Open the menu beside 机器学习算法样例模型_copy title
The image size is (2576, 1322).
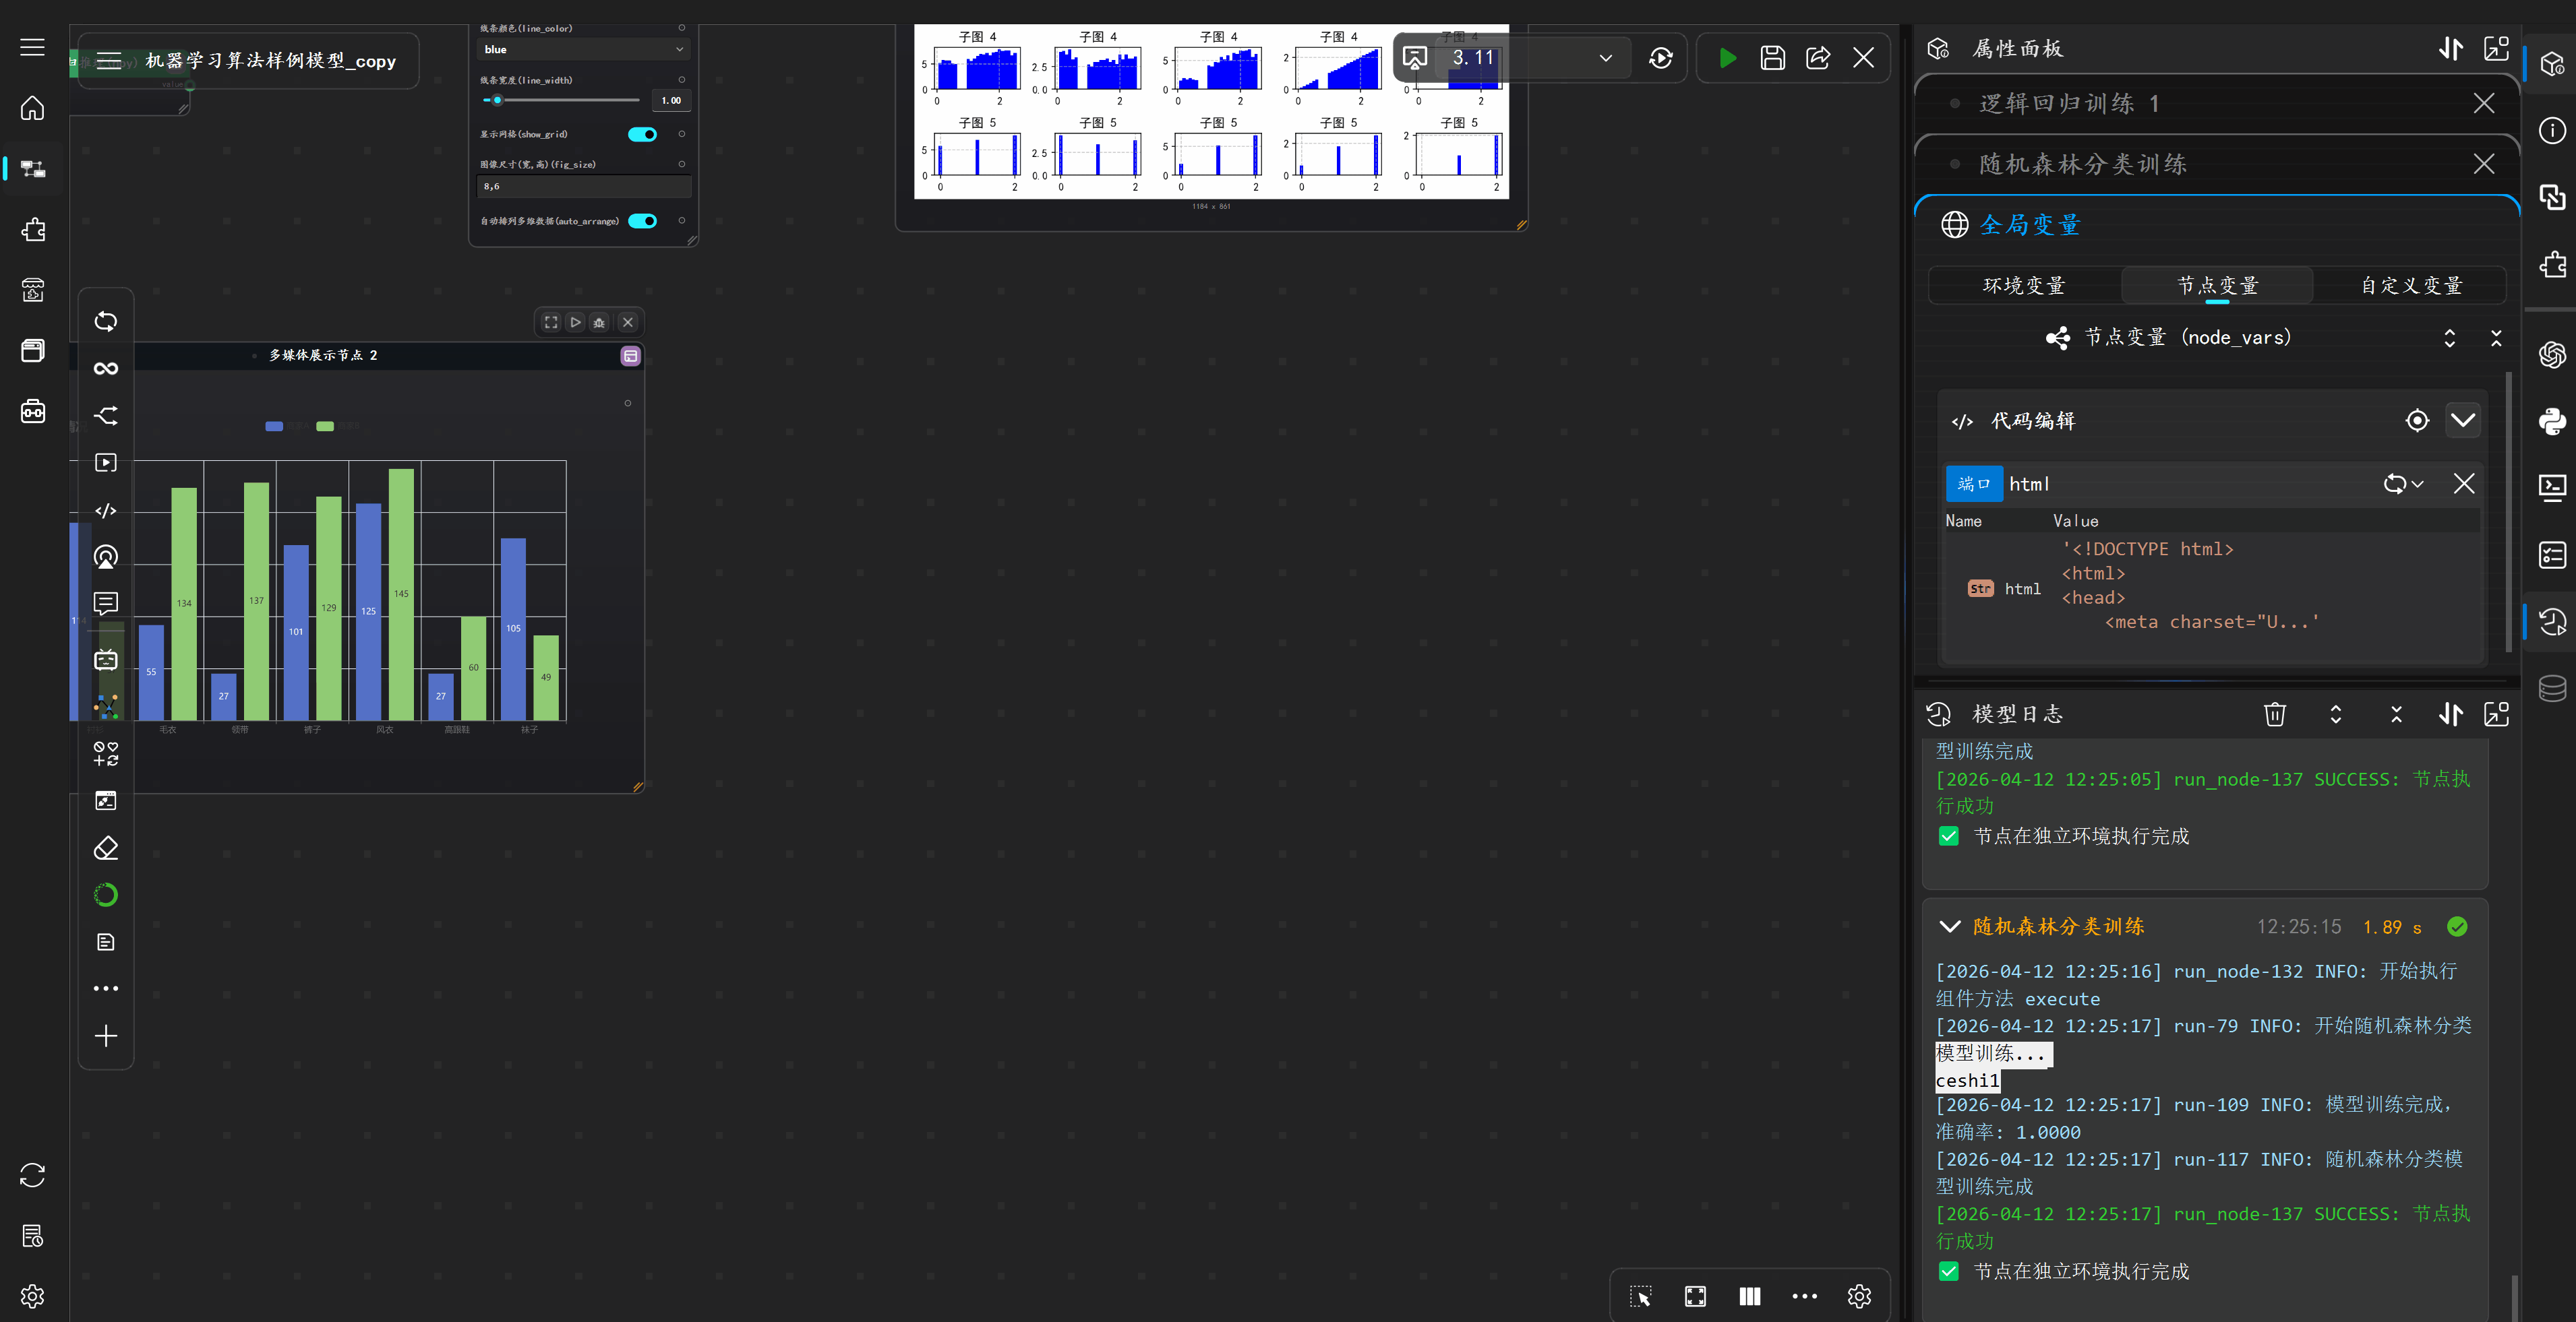click(x=109, y=61)
